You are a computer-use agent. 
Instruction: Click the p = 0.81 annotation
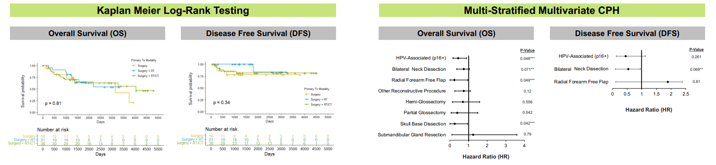coord(53,103)
